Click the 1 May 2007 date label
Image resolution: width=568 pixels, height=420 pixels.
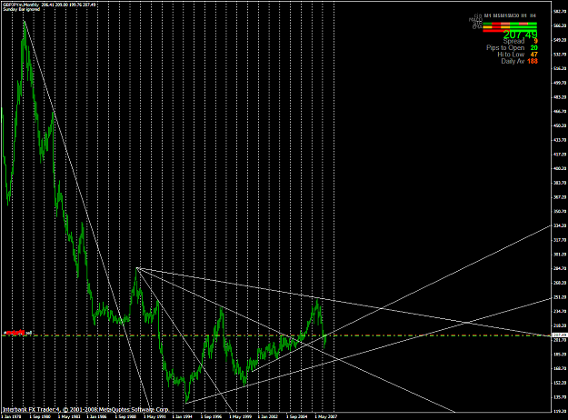[x=326, y=416]
